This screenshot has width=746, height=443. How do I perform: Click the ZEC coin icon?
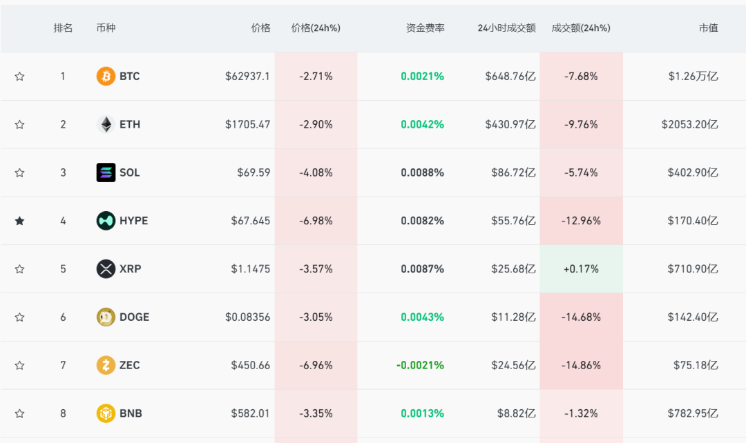106,365
